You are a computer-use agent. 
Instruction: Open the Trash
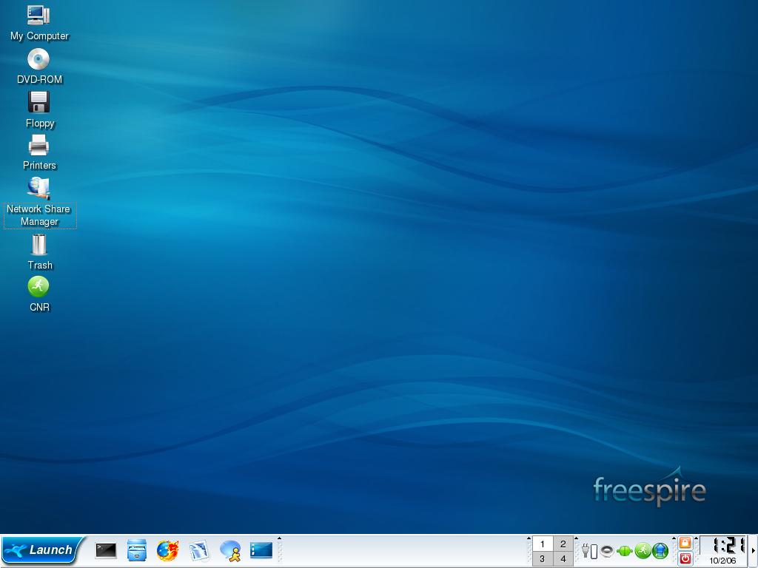click(39, 245)
